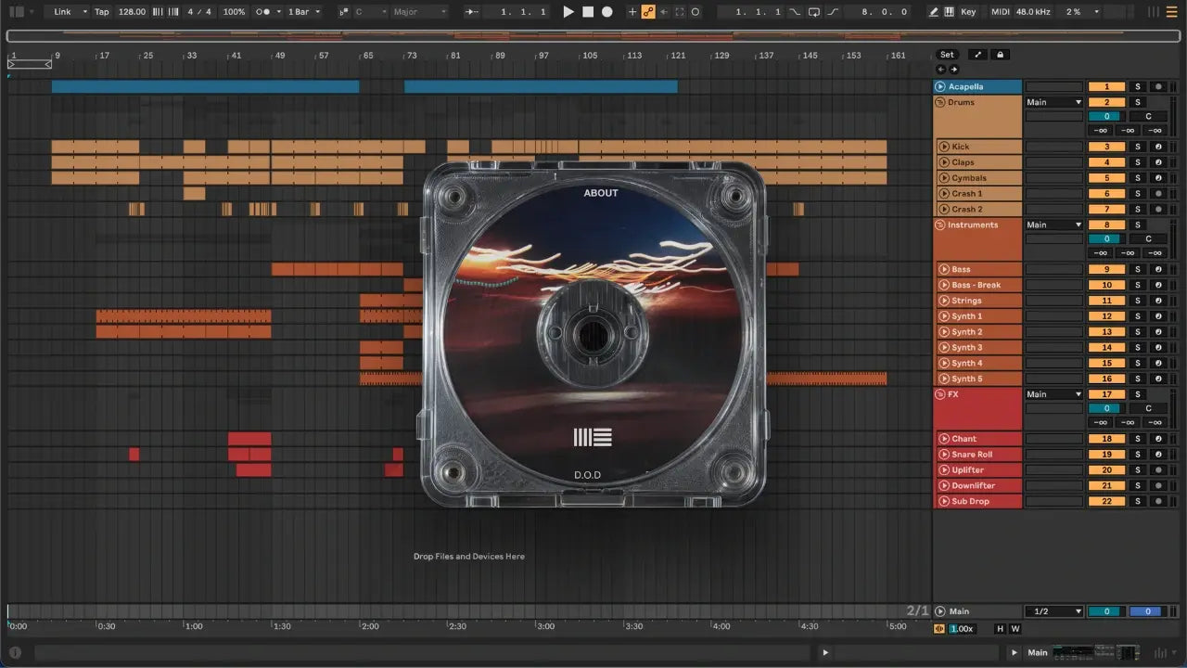The width and height of the screenshot is (1187, 668).
Task: Enable Draw Mode pencil icon
Action: tap(934, 12)
